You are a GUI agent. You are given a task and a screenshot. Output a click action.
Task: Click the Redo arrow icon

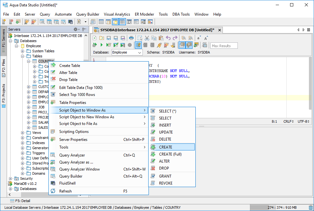click(175, 38)
